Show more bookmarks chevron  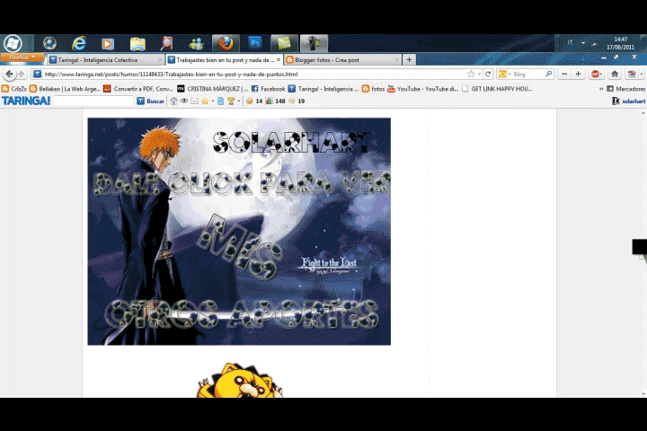coord(601,89)
